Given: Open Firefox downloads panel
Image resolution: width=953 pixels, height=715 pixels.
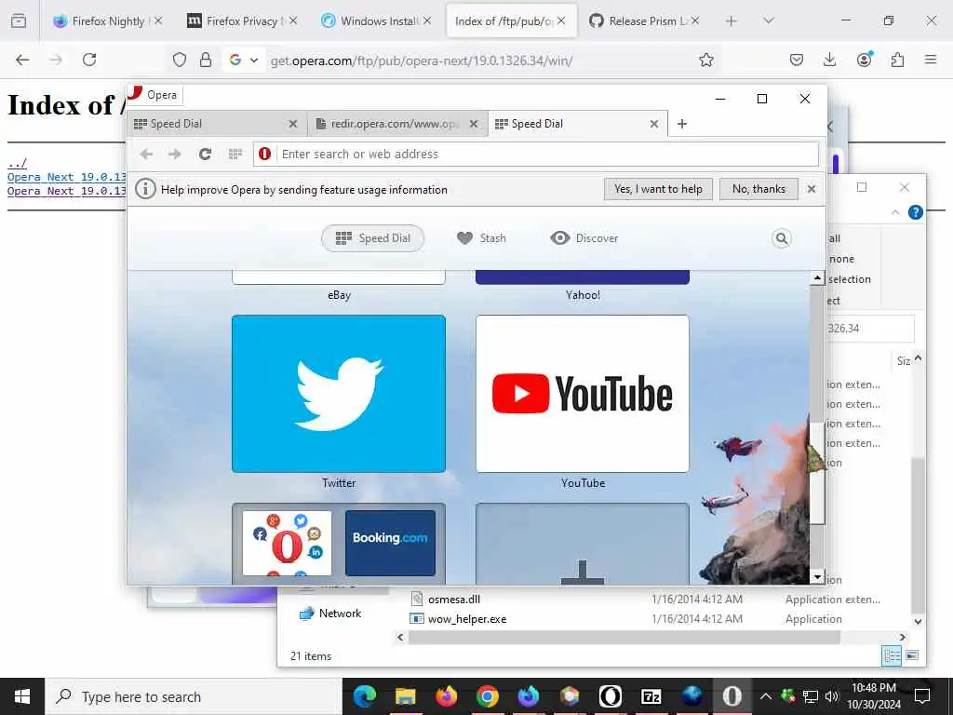Looking at the screenshot, I should click(829, 60).
